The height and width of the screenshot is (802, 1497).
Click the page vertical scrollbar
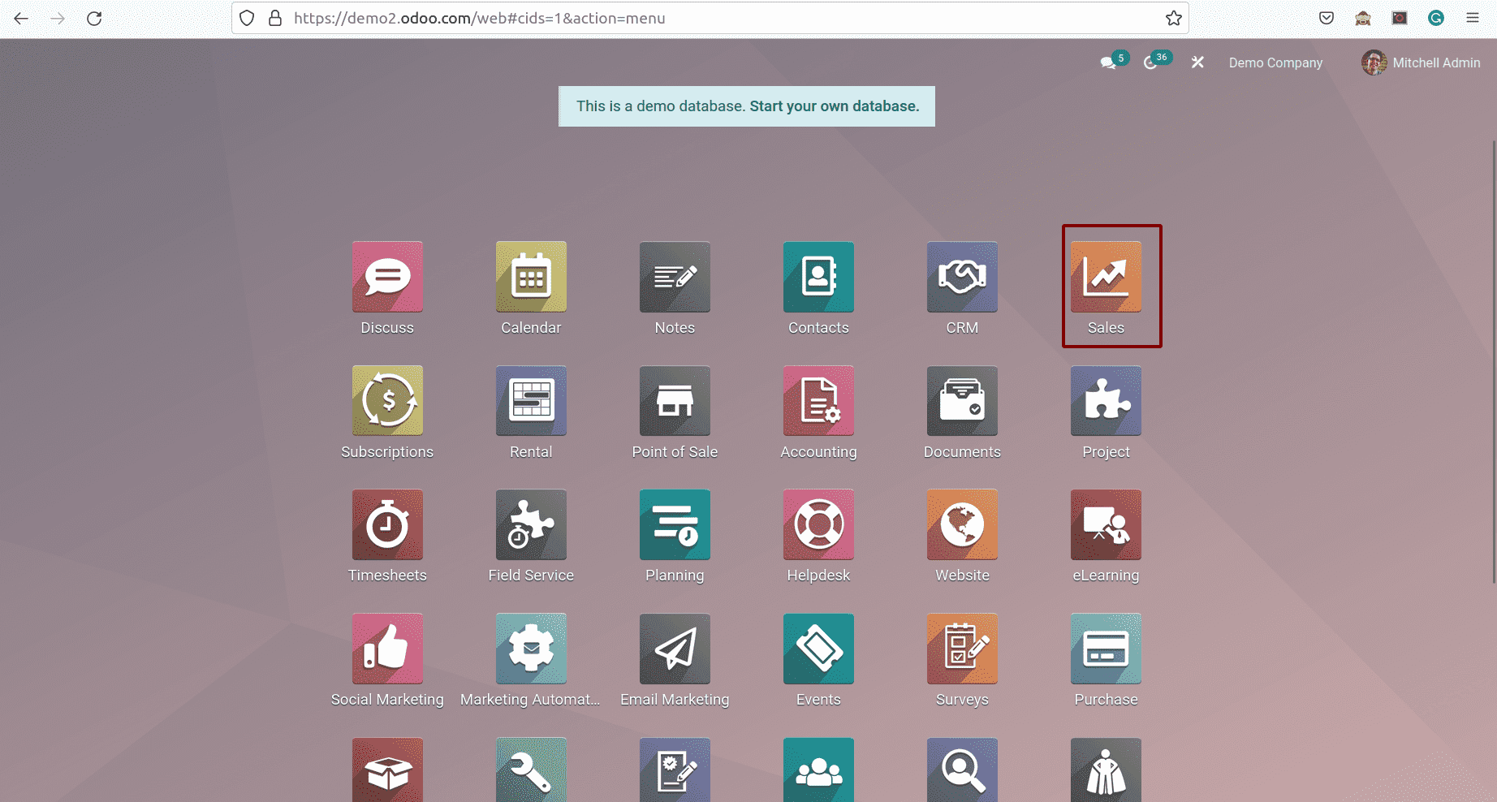1493,361
